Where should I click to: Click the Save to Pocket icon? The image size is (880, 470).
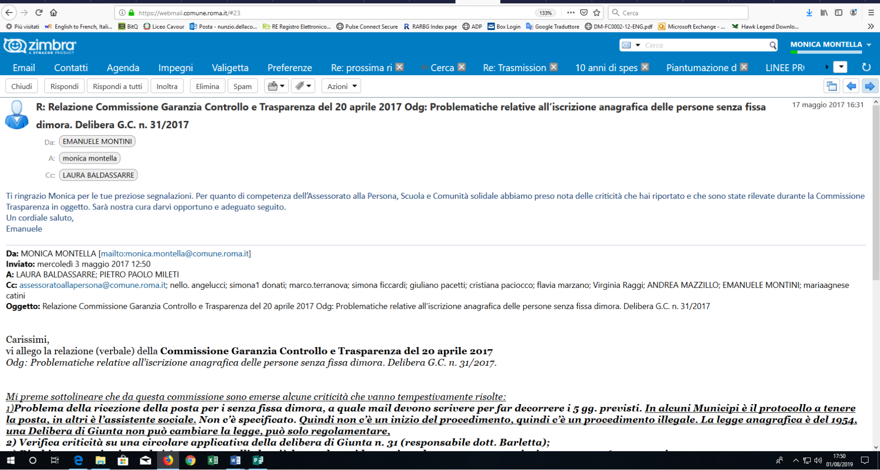[x=584, y=13]
